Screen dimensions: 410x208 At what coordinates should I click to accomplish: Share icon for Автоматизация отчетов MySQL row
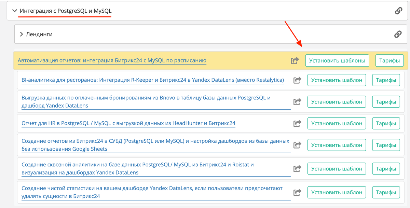295,61
